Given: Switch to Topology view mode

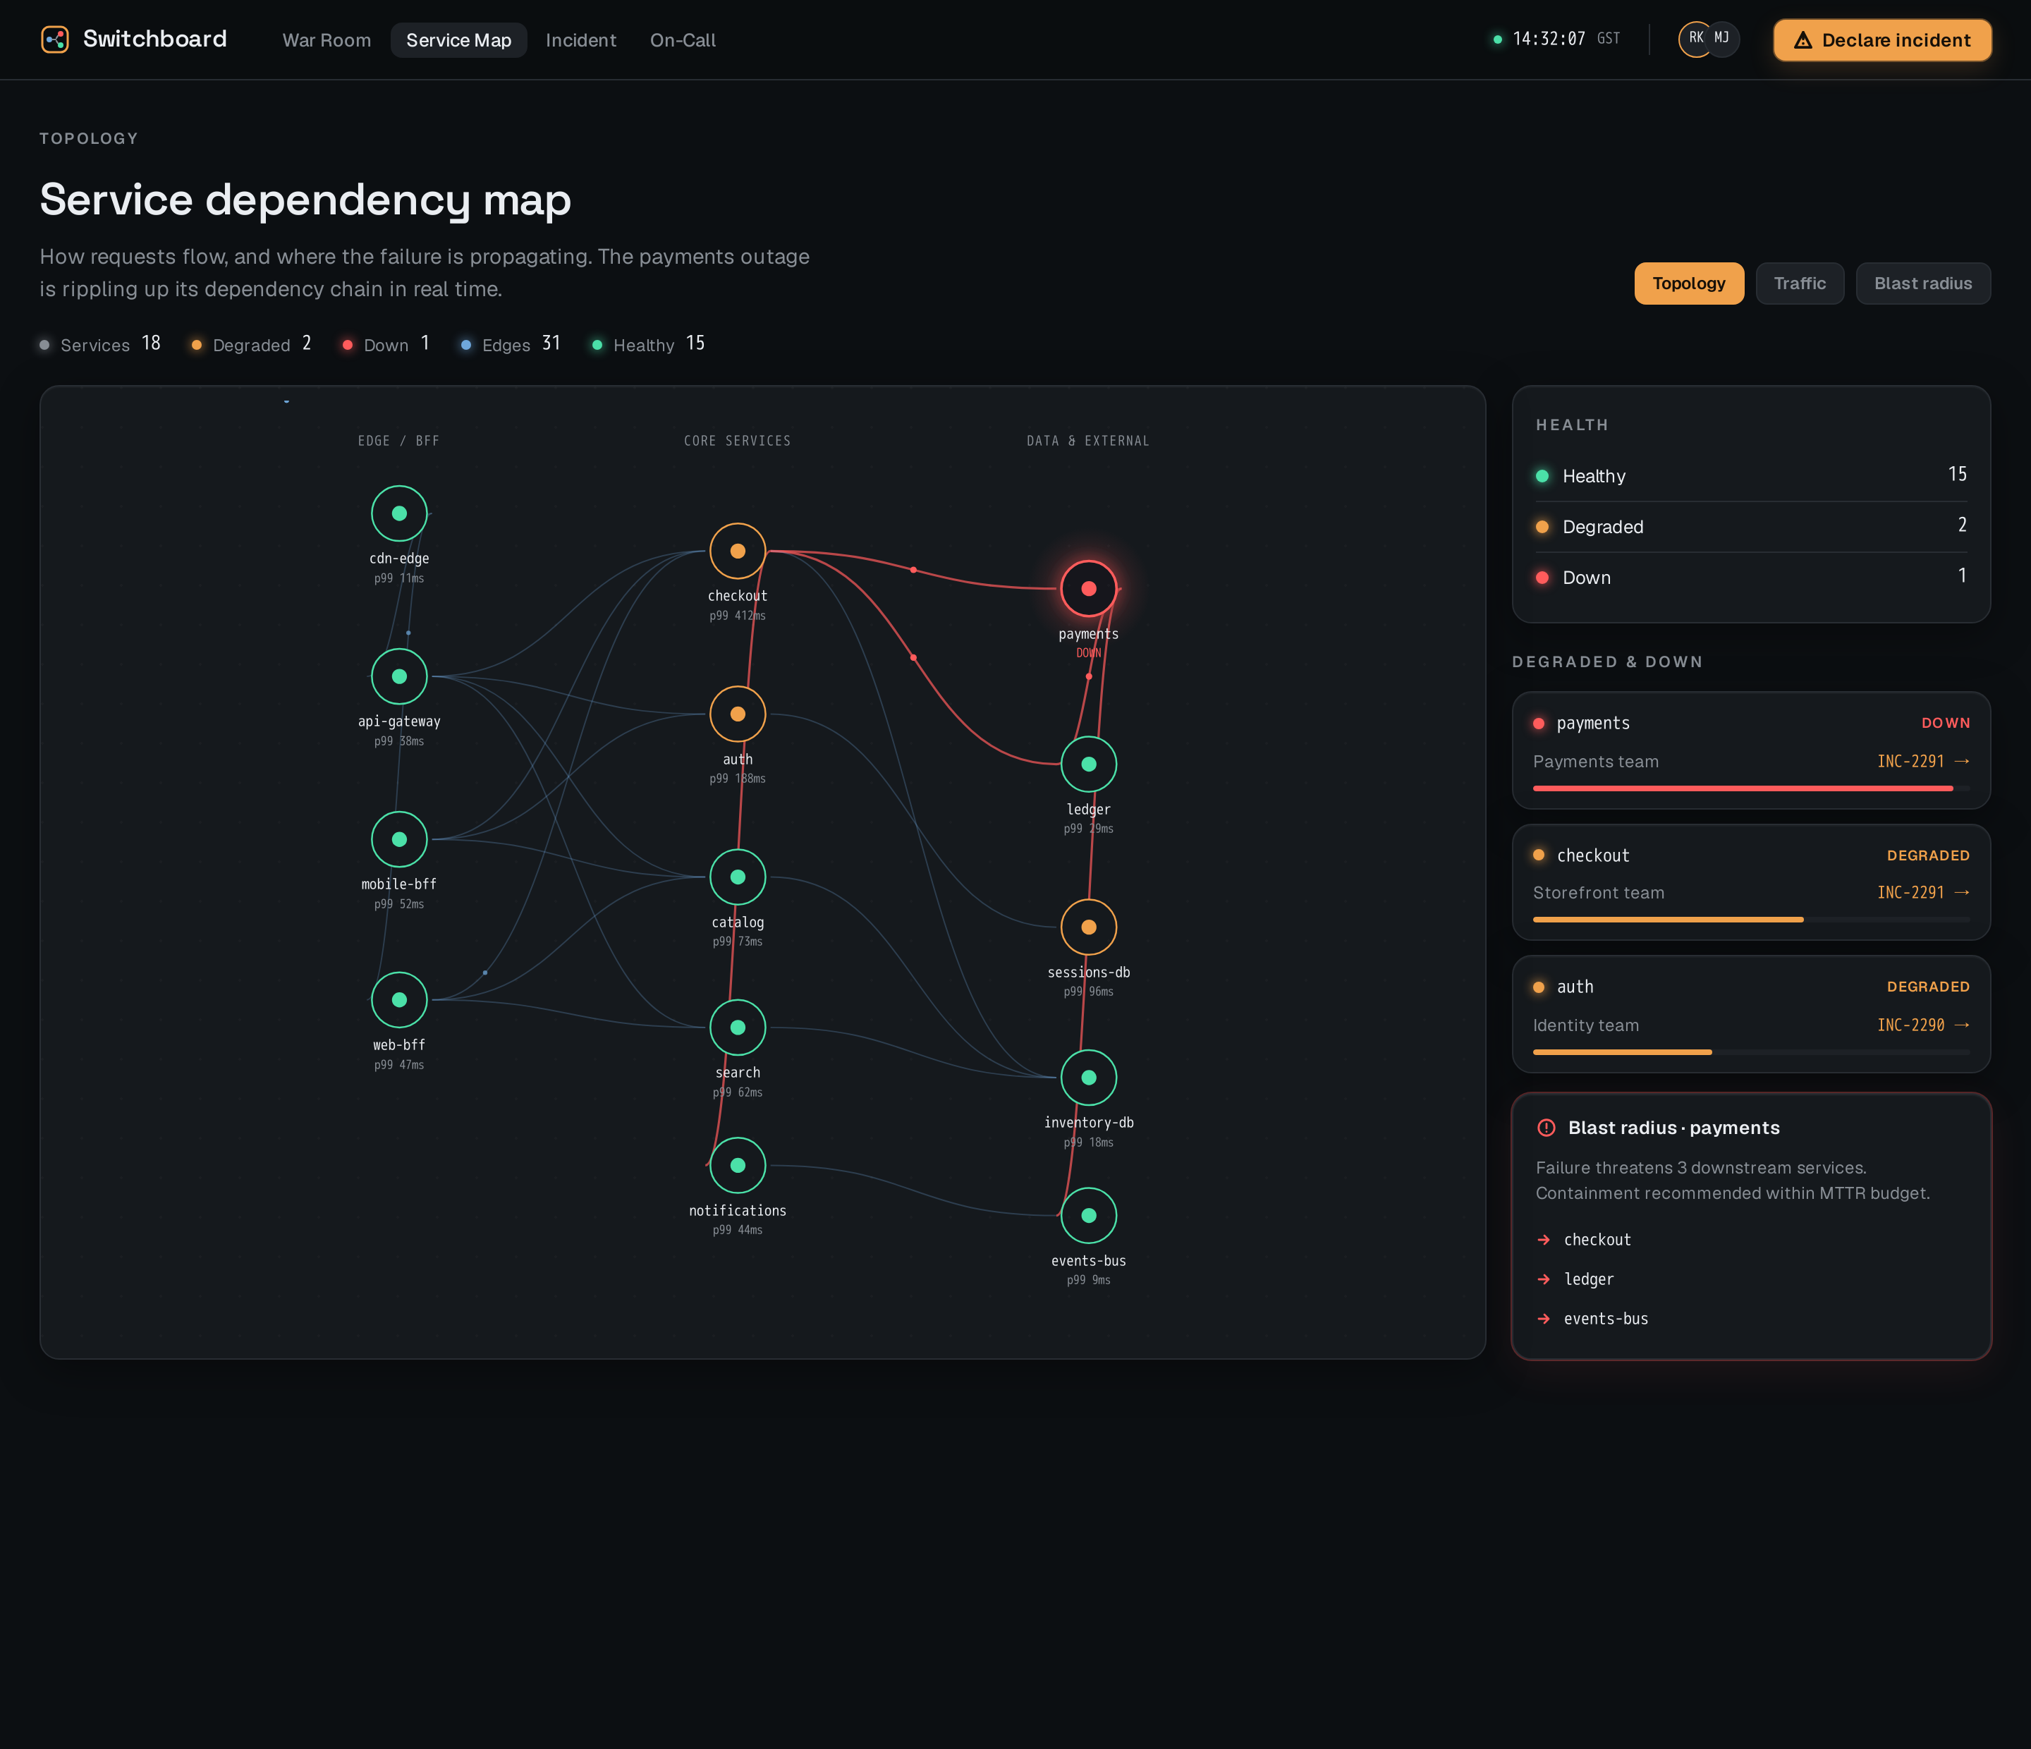Looking at the screenshot, I should point(1689,284).
